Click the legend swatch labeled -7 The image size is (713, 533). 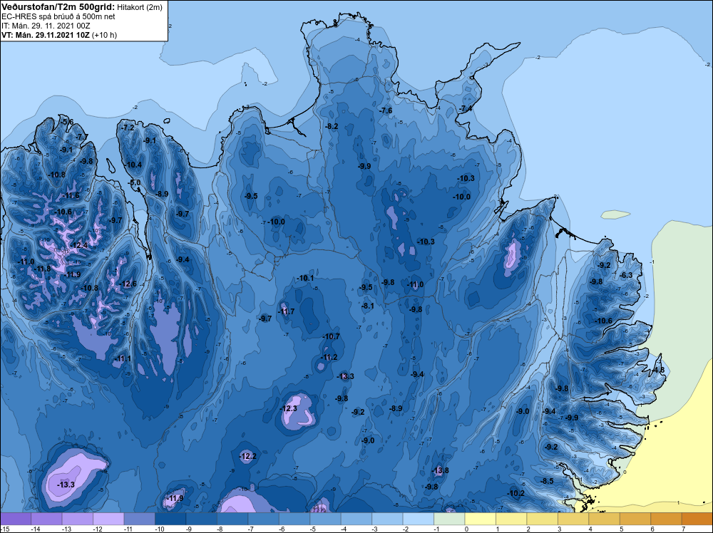point(264,519)
